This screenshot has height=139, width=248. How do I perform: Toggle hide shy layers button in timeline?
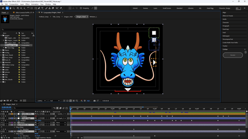point(57,108)
